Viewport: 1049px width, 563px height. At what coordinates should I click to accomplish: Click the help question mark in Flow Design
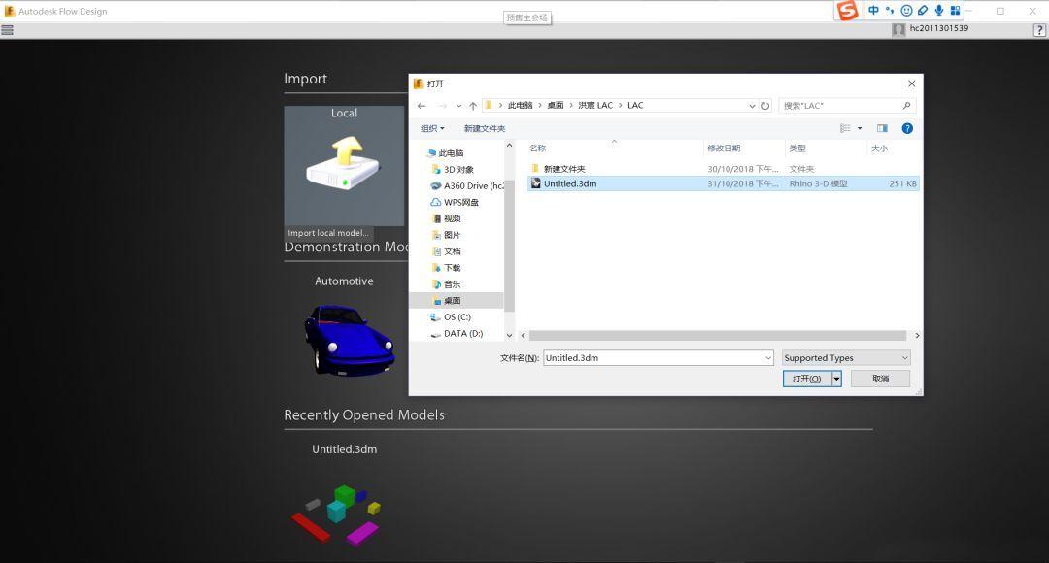pyautogui.click(x=1040, y=30)
